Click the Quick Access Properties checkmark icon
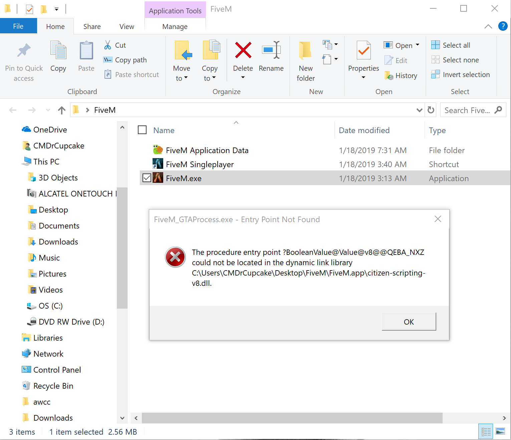The height and width of the screenshot is (440, 511). pos(29,9)
